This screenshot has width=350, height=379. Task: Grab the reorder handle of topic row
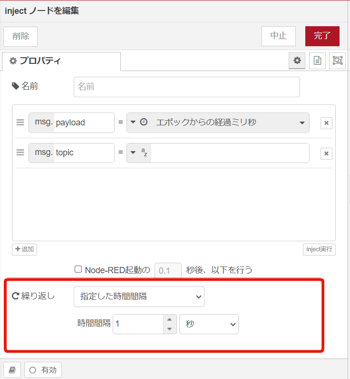(x=20, y=153)
